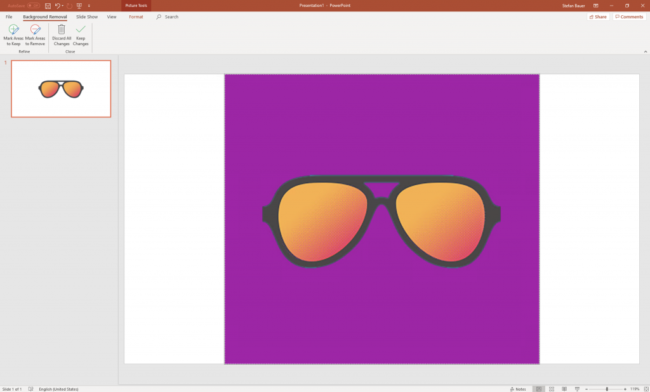Click the Share button
Viewport: 650px width, 392px height.
[598, 17]
